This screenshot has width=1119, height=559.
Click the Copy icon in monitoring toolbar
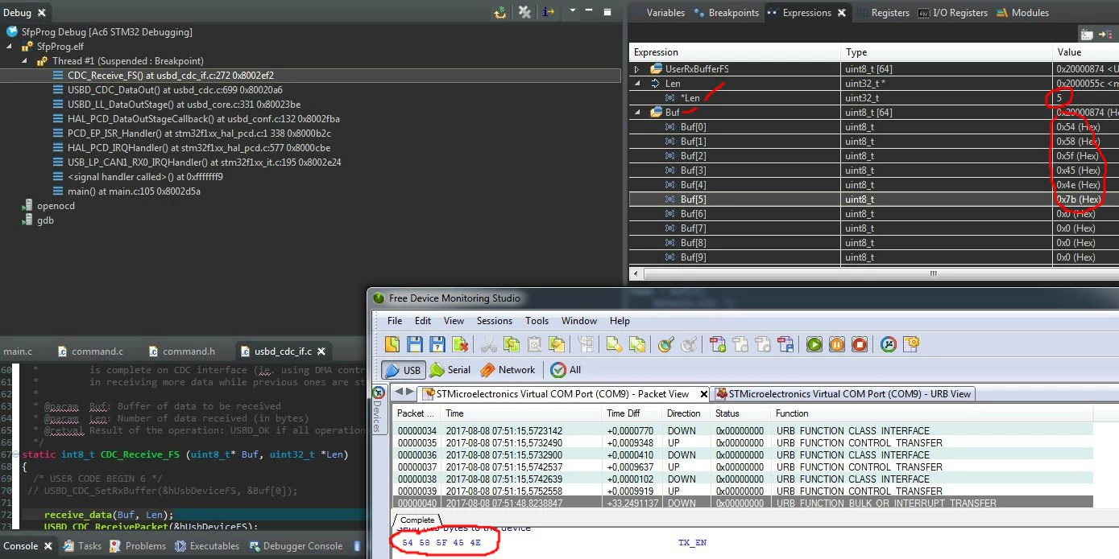511,344
